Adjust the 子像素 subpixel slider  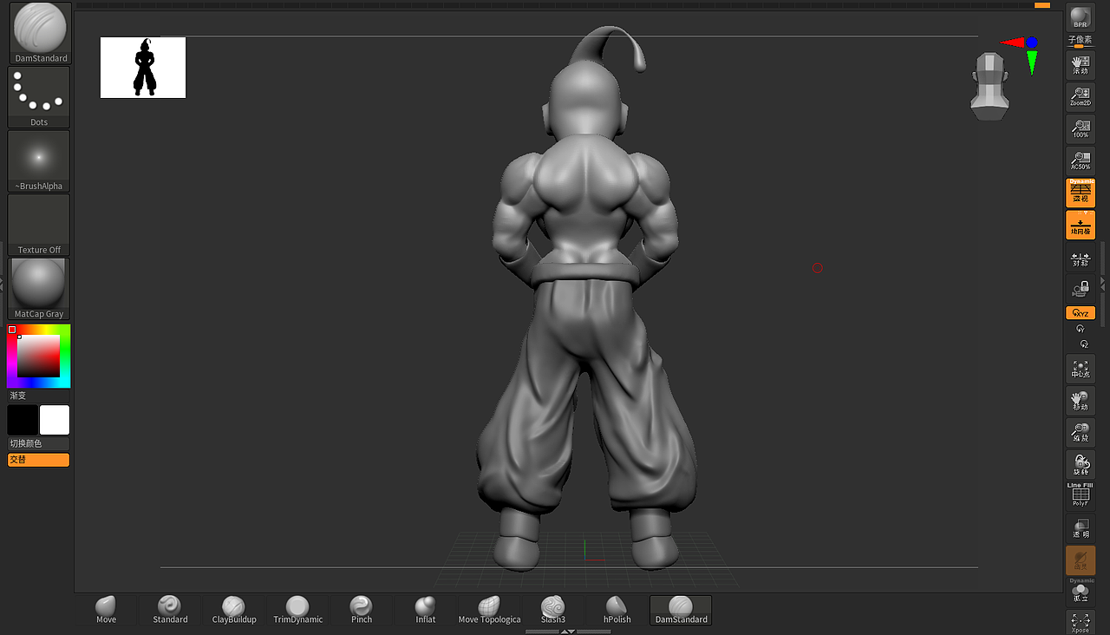tap(1080, 43)
